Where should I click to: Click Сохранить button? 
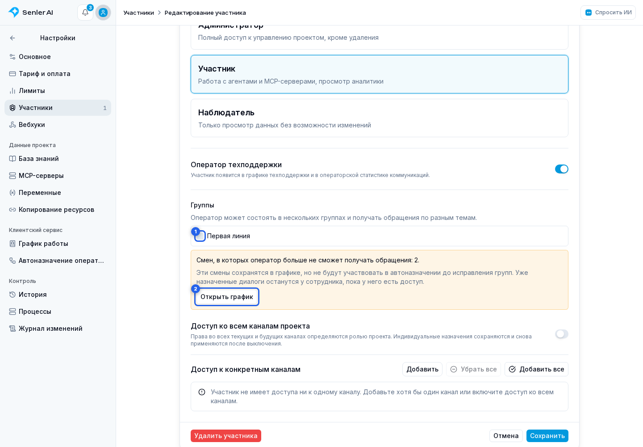click(547, 436)
